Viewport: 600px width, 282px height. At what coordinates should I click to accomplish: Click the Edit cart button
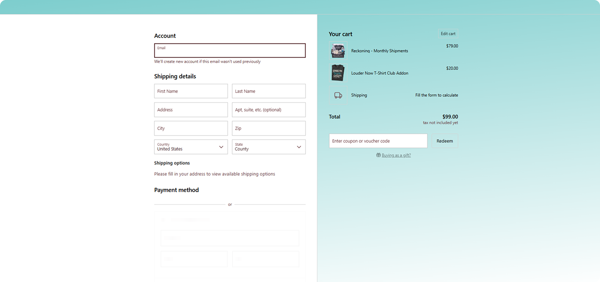448,34
